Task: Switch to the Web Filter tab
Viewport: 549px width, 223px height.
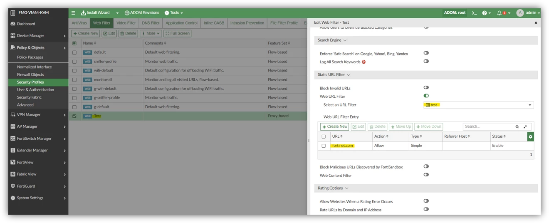Action: pyautogui.click(x=101, y=23)
